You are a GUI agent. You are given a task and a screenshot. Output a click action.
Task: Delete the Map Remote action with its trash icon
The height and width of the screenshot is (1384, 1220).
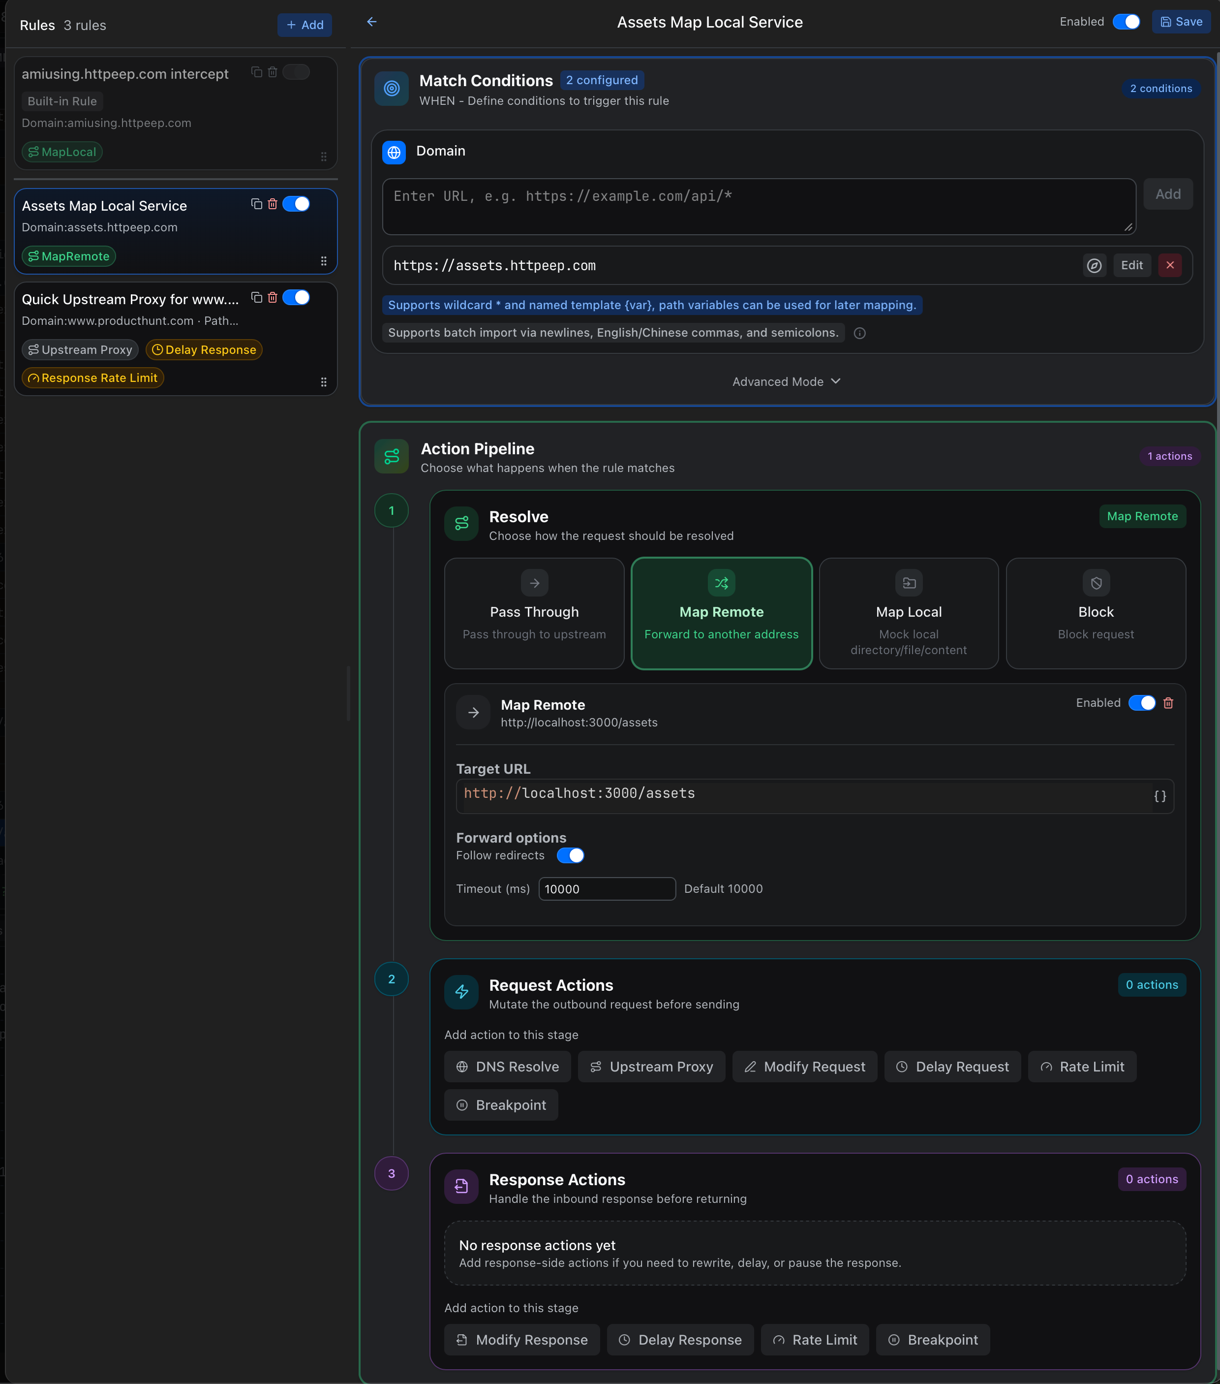[1168, 703]
